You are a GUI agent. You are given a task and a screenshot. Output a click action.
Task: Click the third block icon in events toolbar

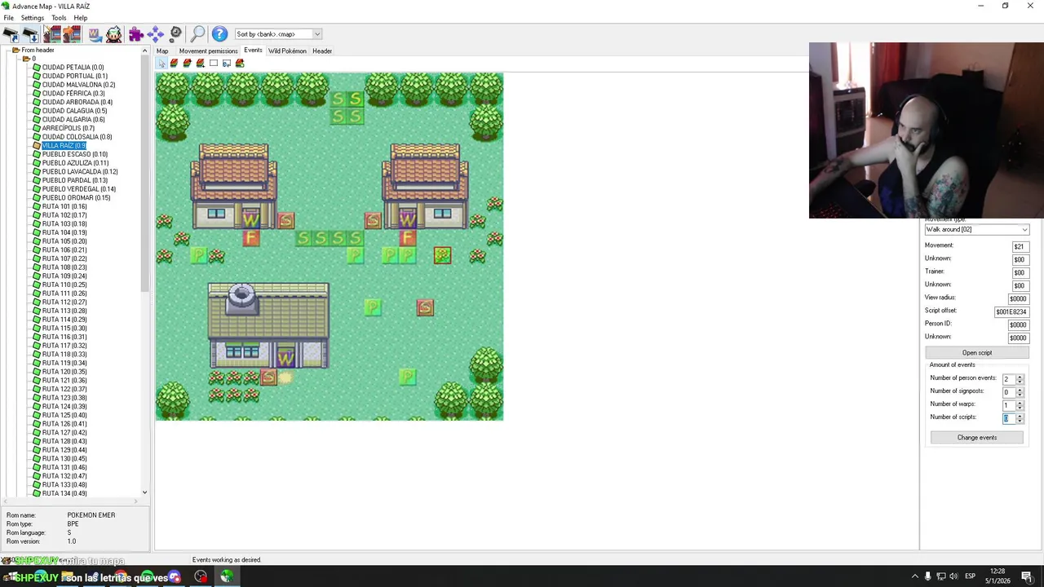click(x=187, y=63)
